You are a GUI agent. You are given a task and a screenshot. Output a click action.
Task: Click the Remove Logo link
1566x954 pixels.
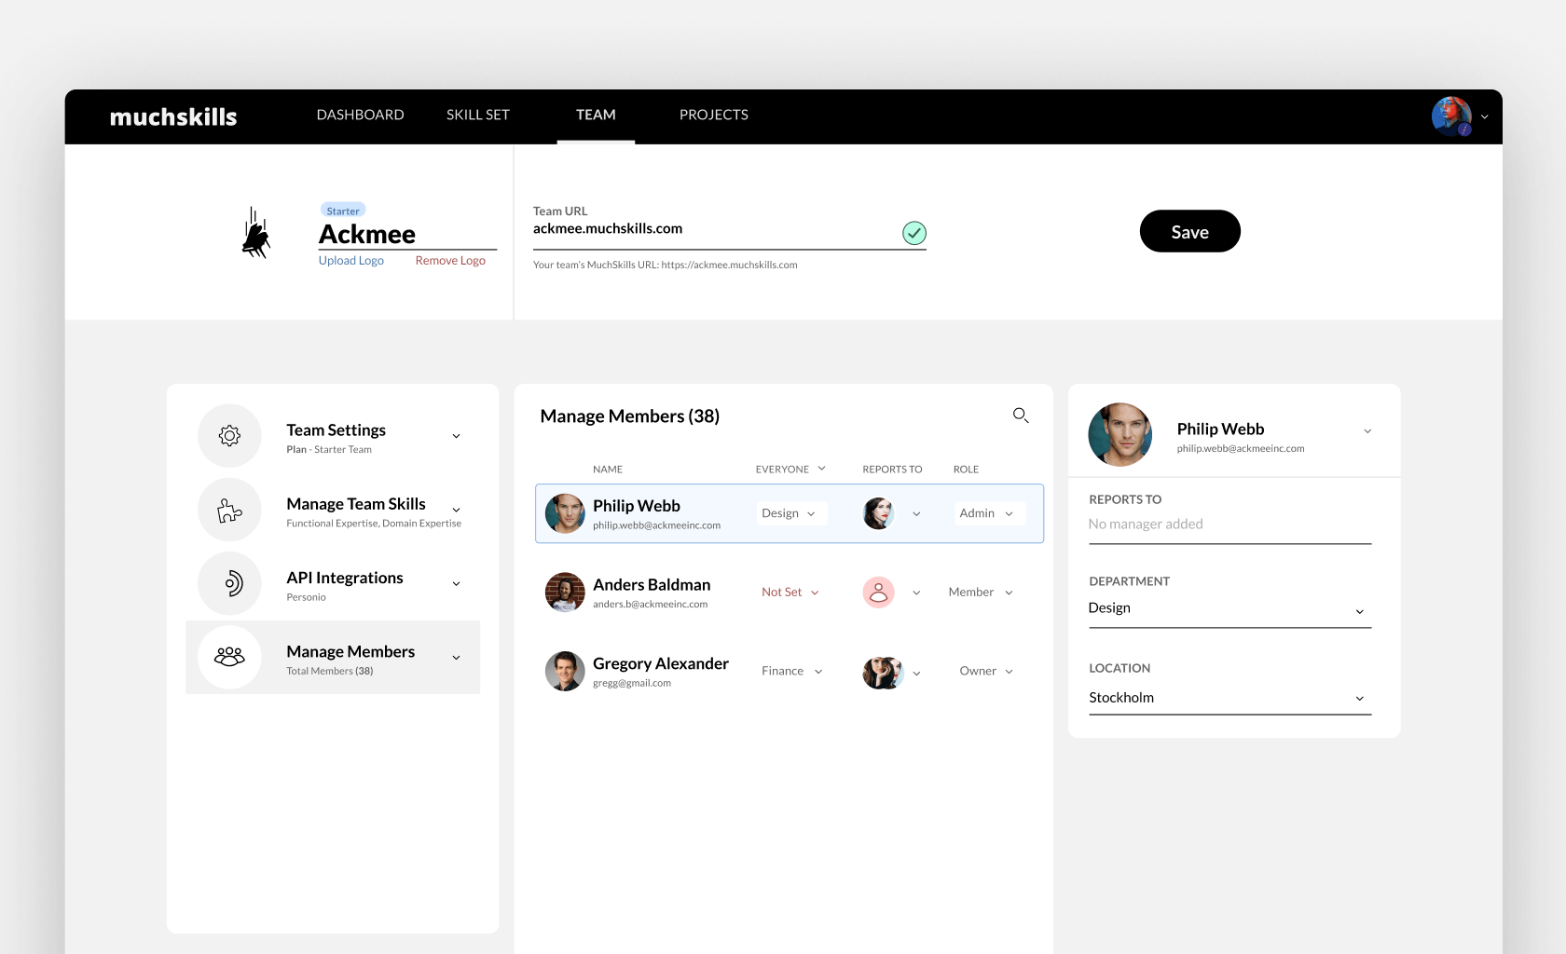450,261
